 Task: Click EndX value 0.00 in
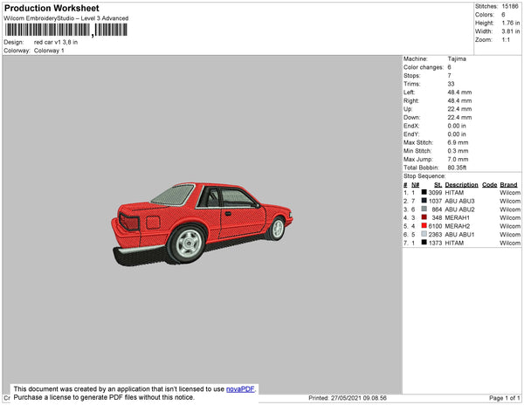(x=457, y=126)
